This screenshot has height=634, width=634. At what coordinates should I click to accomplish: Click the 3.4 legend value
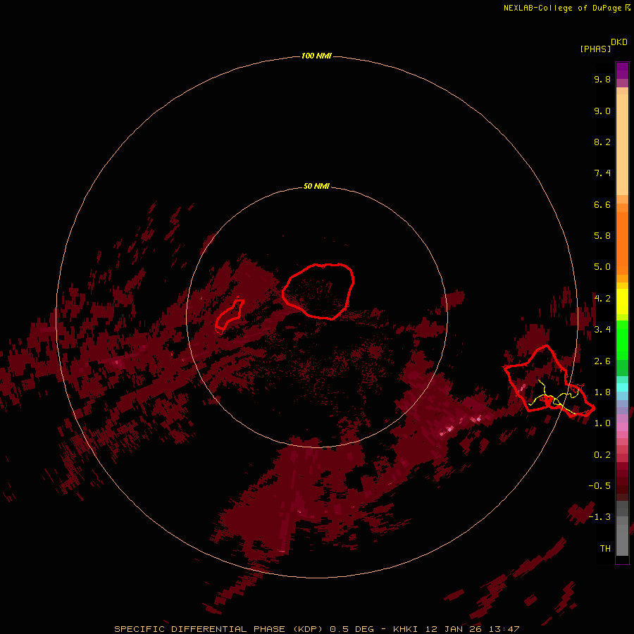(602, 330)
